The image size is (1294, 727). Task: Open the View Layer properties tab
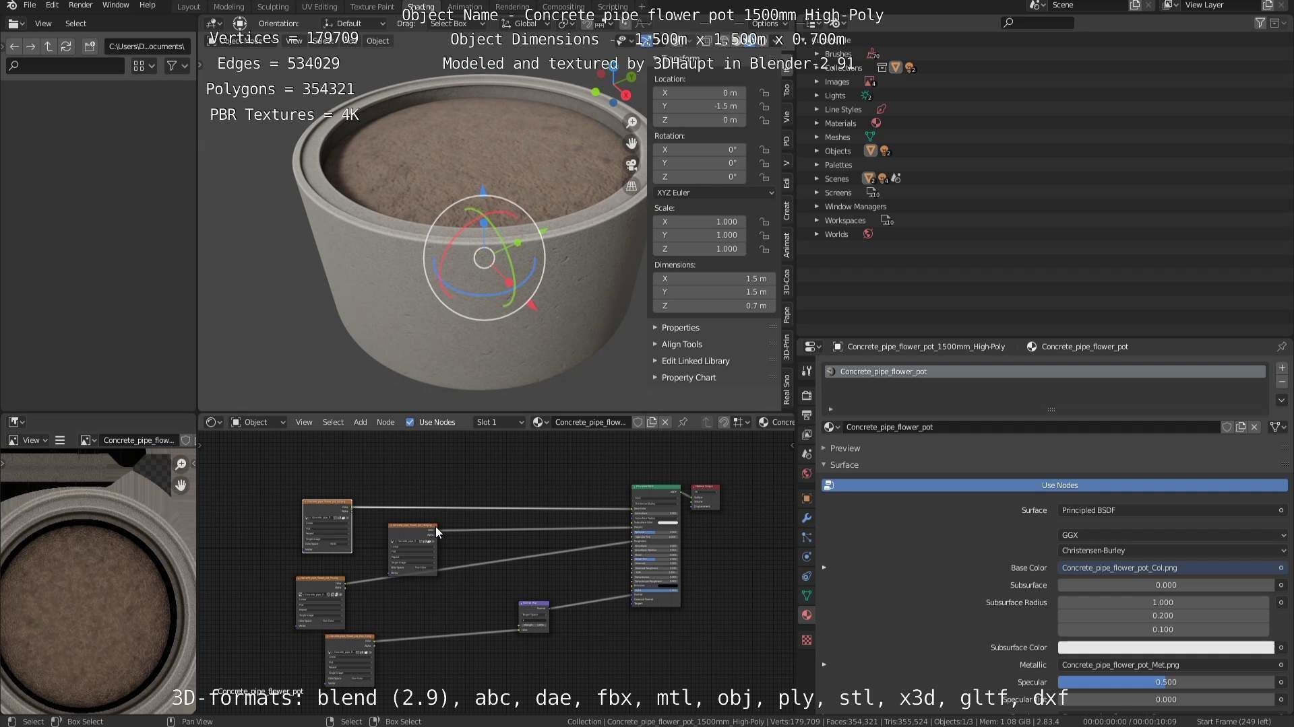(807, 434)
